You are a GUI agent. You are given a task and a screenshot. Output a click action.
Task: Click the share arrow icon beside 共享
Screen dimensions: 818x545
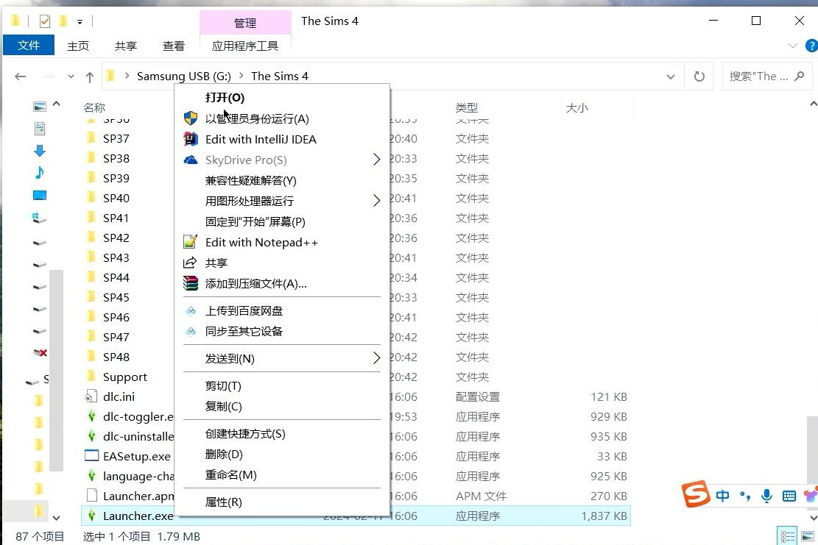pos(191,263)
